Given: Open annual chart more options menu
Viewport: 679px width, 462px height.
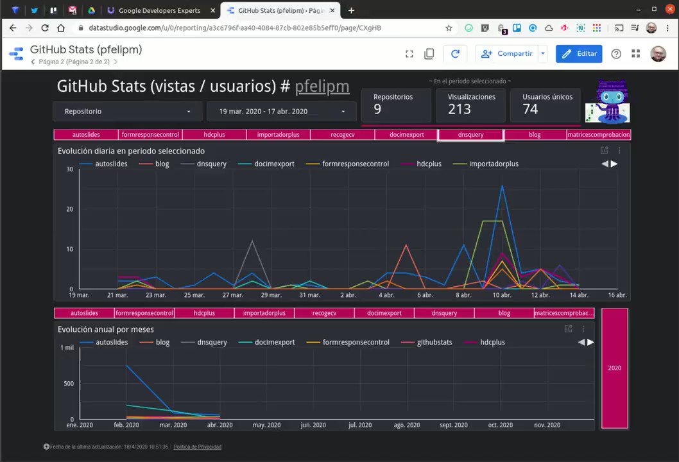Looking at the screenshot, I should 583,329.
